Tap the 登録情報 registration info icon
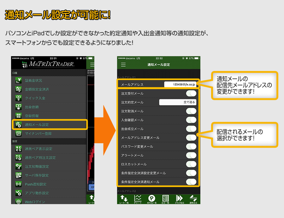Viewport: 284px width, 218px height. pos(19,116)
